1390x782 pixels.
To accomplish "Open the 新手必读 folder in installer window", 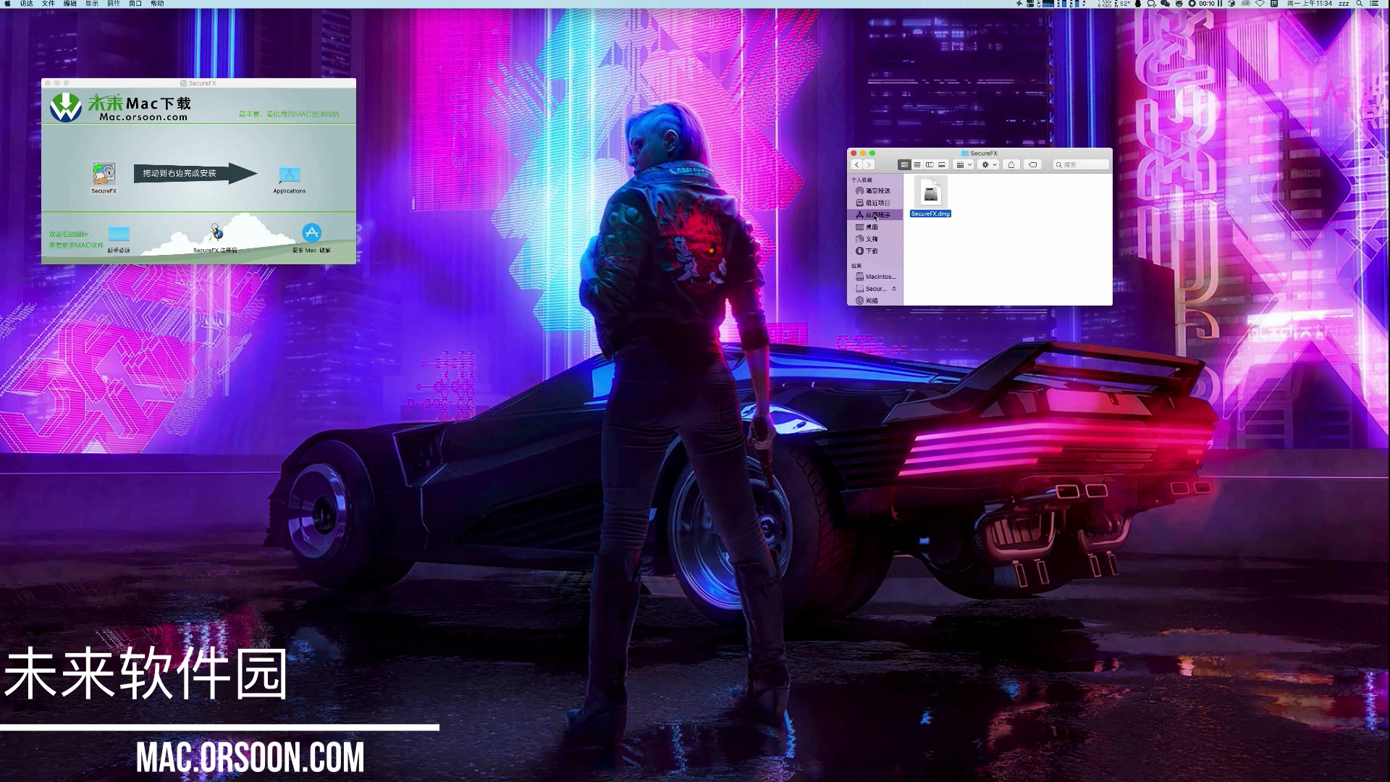I will [x=119, y=234].
